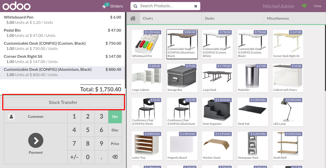The image size is (326, 168).
Task: Click the Search Products input field
Action: point(165,6)
